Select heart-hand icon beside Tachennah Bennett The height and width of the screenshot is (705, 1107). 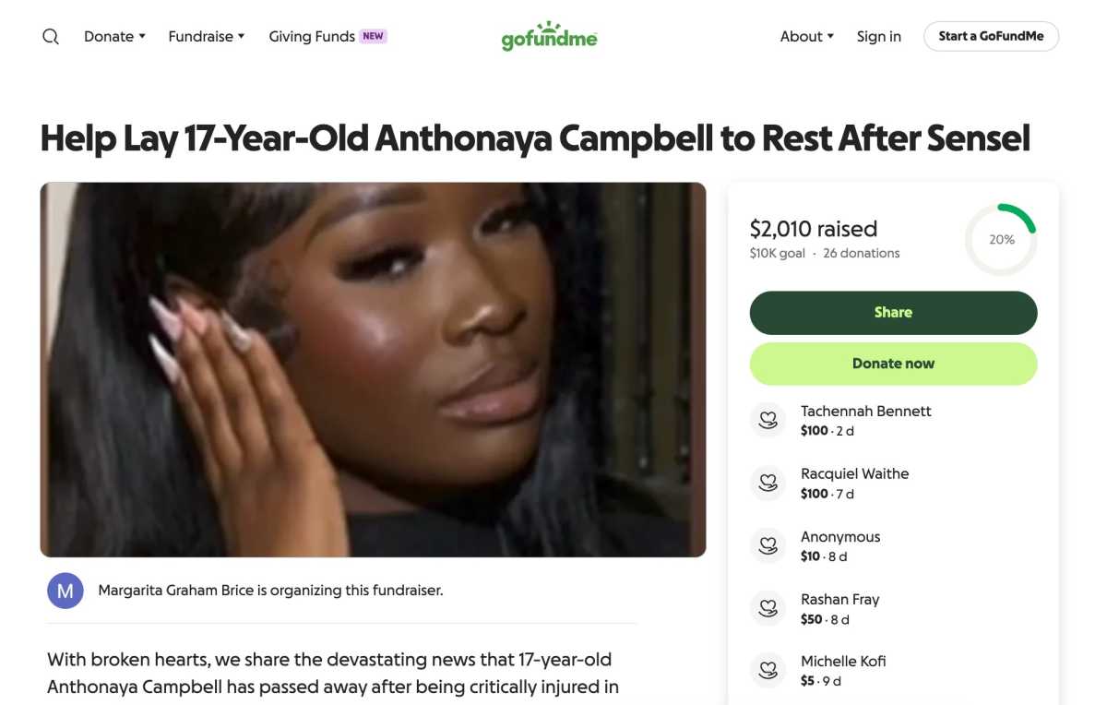click(x=768, y=421)
